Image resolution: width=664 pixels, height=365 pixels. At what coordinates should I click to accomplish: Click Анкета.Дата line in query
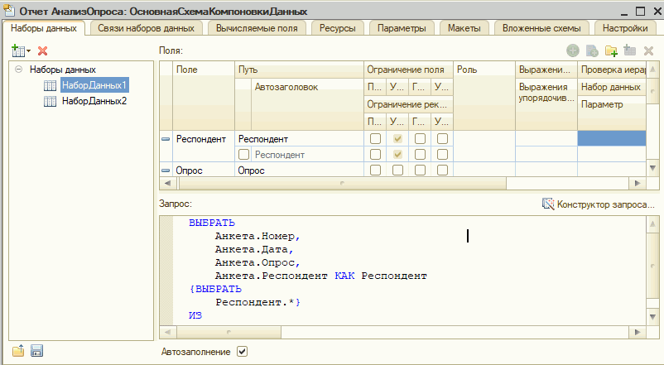[x=254, y=249]
